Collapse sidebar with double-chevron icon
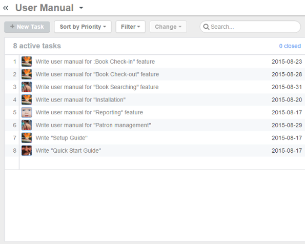The width and height of the screenshot is (305, 244). [x=6, y=8]
